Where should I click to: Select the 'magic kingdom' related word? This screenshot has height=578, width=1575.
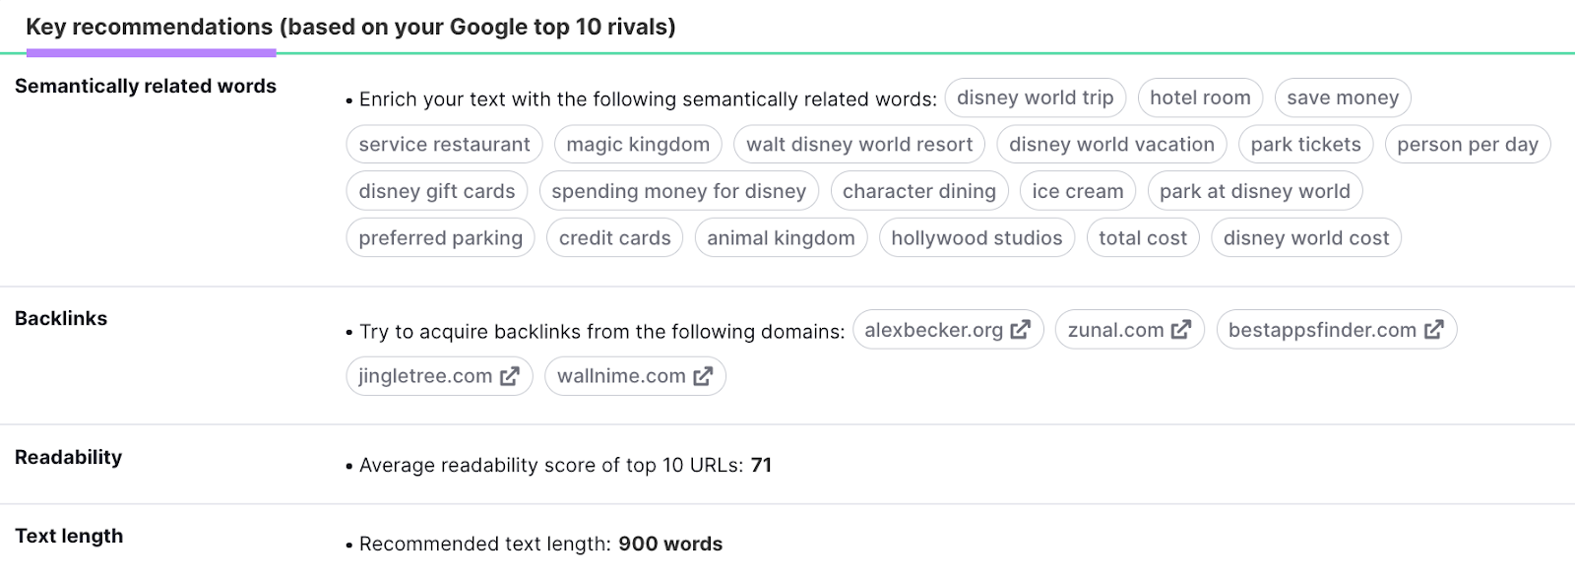637,144
